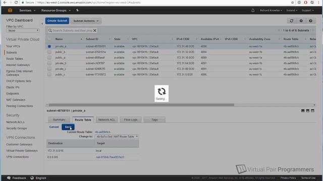
Task: Click the Opera extension icon
Action: click(x=305, y=3)
